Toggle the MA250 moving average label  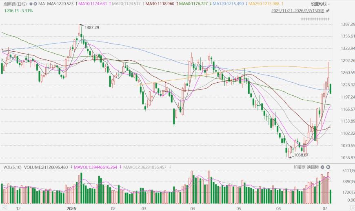(264, 4)
